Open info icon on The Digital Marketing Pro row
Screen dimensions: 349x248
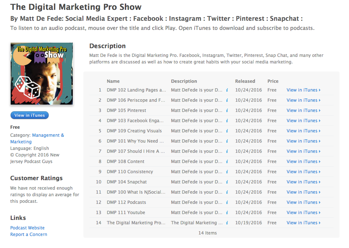pyautogui.click(x=227, y=222)
